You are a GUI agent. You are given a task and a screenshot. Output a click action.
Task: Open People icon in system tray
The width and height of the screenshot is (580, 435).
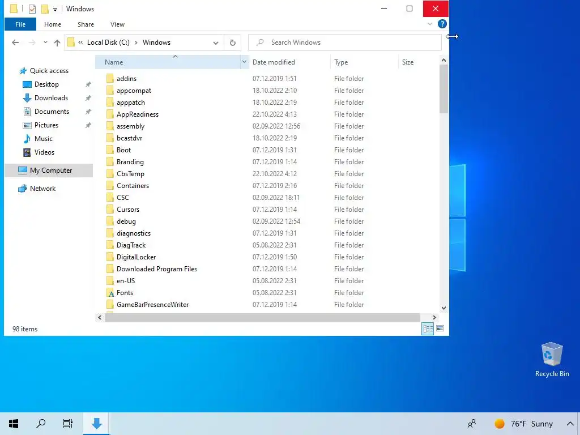[x=472, y=424]
